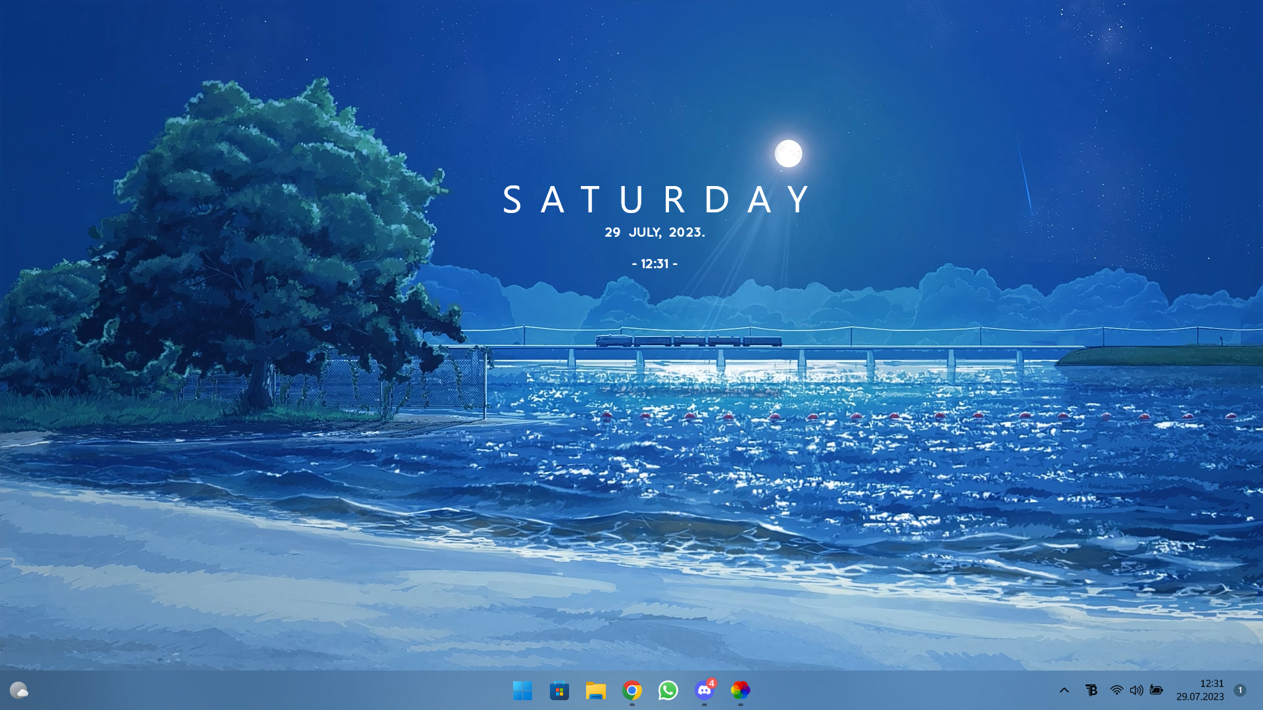Open Wi-Fi network settings icon
Screen dimensions: 1263x710
click(1116, 690)
